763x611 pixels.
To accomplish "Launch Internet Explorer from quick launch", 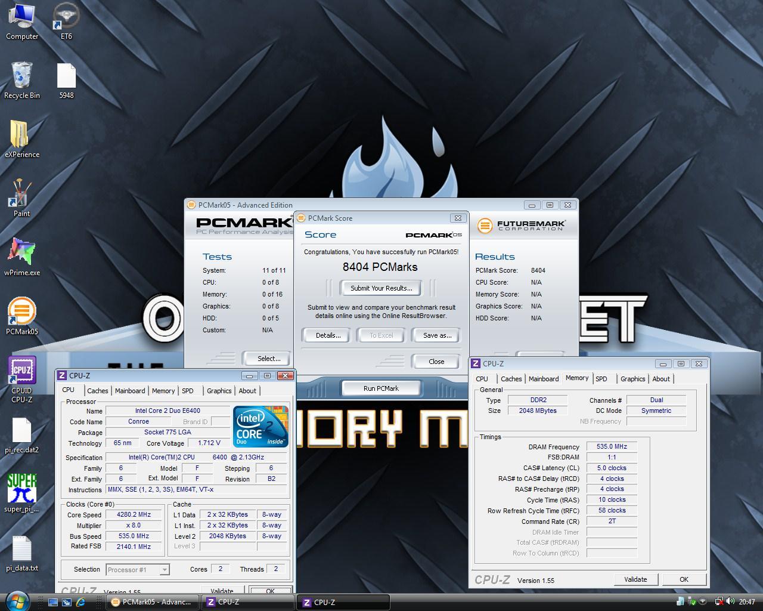I will pos(80,602).
